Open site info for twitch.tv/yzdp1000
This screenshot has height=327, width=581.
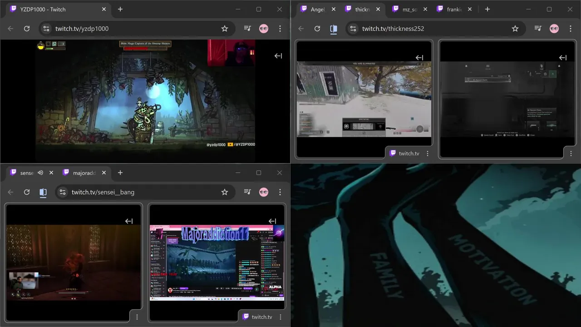click(46, 29)
